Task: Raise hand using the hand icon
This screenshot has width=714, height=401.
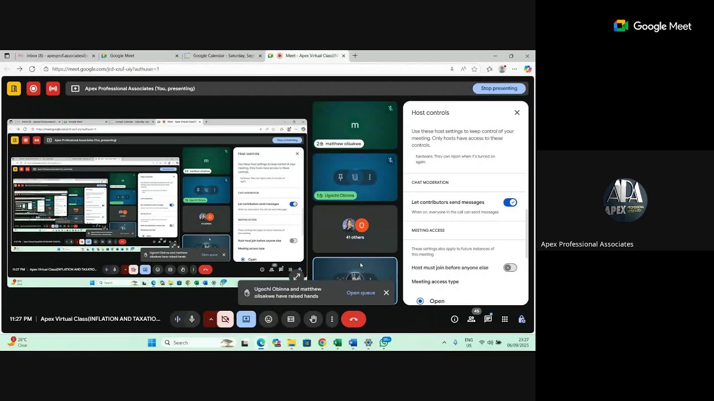Action: click(x=313, y=319)
